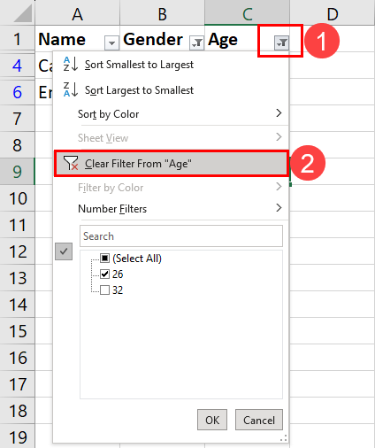The image size is (375, 448).
Task: Click the Sort Largest to Smallest Z-A icon
Action: pyautogui.click(x=71, y=89)
